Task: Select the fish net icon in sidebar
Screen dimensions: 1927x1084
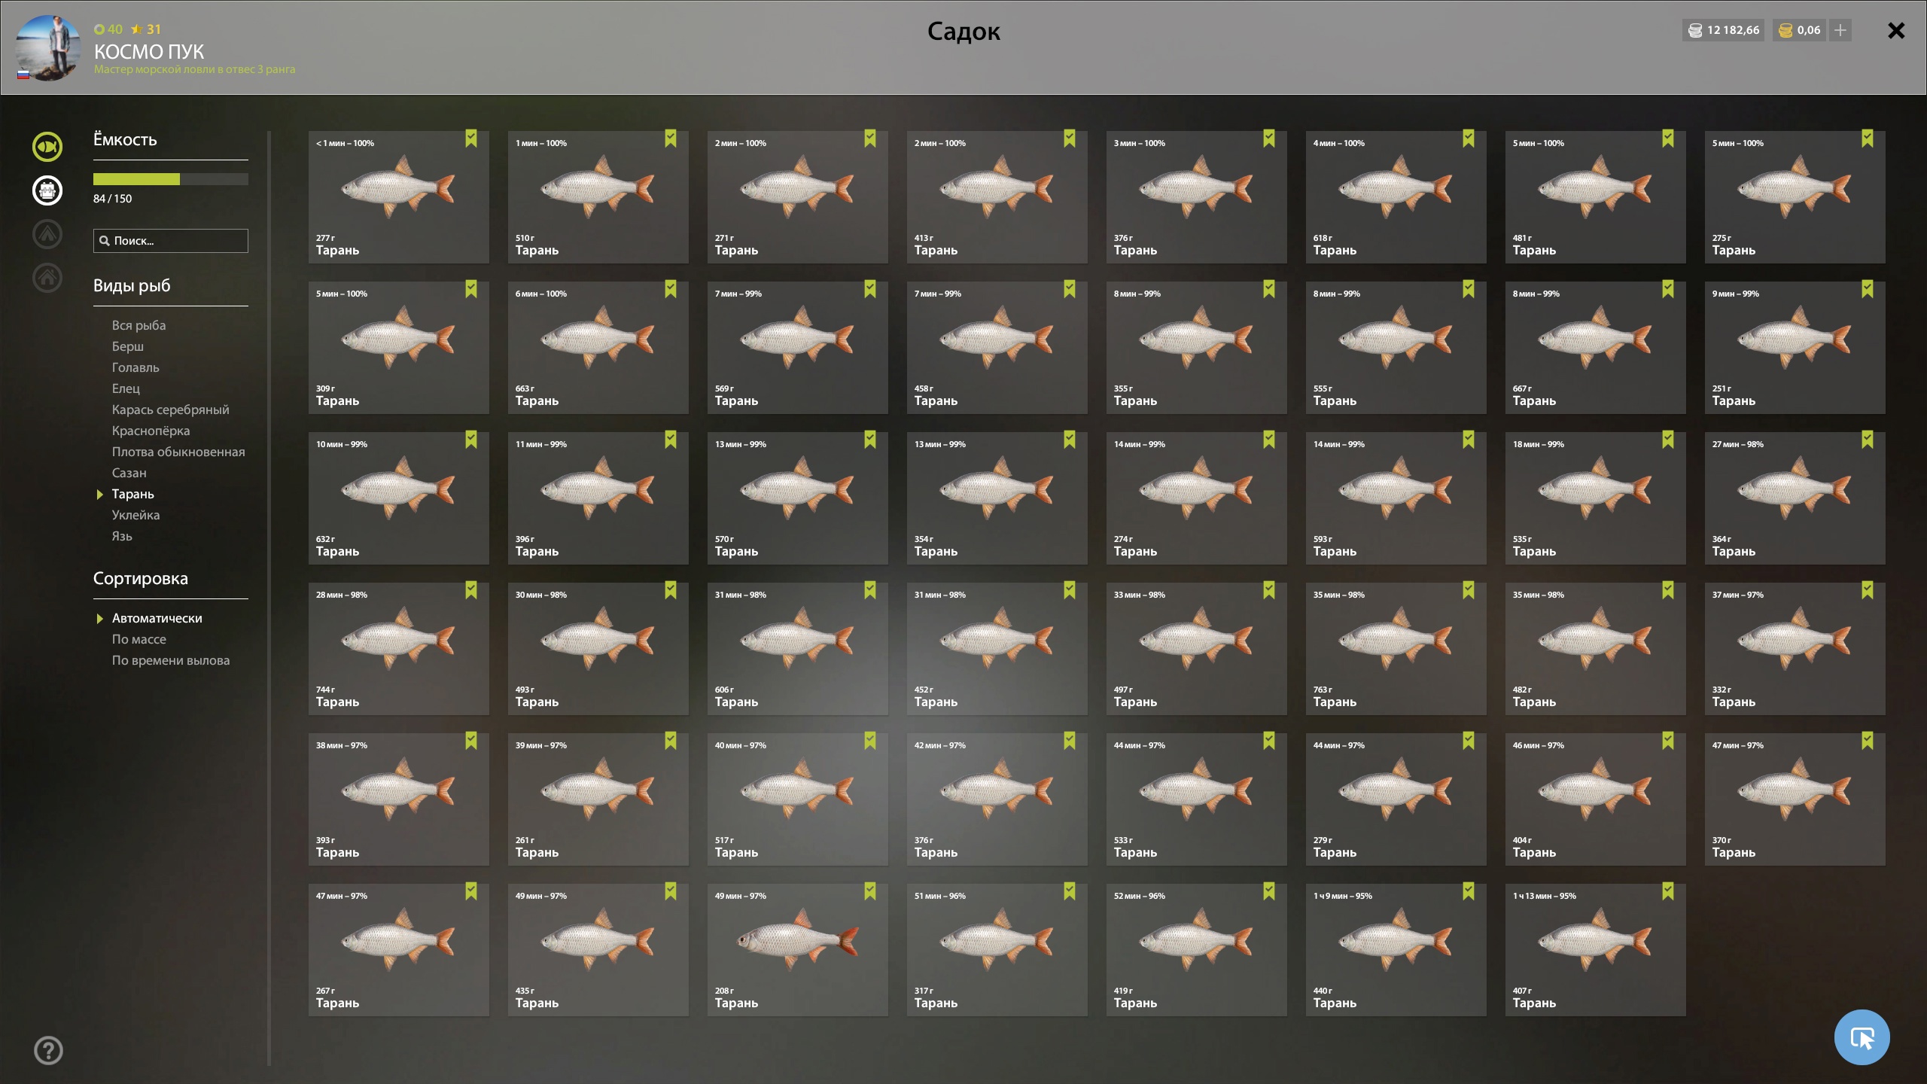Action: click(47, 147)
